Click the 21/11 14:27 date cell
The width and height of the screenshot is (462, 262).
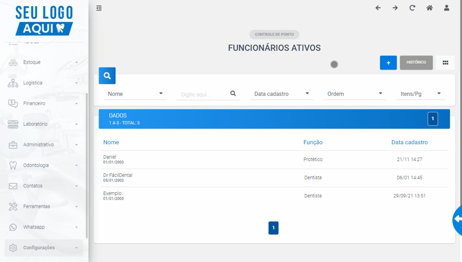tap(410, 160)
